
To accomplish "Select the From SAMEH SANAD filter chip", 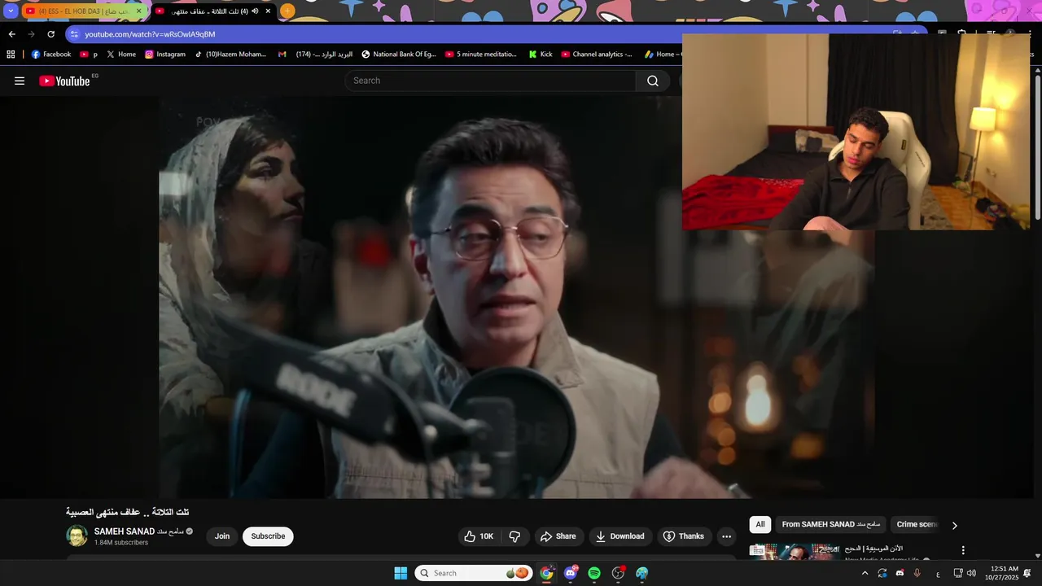I will pyautogui.click(x=831, y=525).
